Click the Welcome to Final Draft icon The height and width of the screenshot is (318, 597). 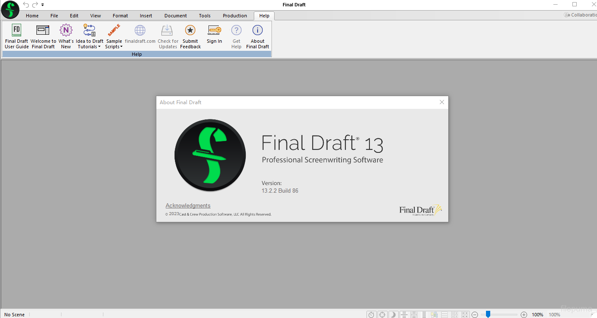43,30
